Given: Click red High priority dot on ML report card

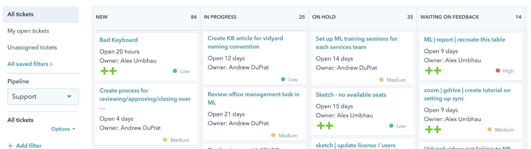Looking at the screenshot, I should (498, 71).
